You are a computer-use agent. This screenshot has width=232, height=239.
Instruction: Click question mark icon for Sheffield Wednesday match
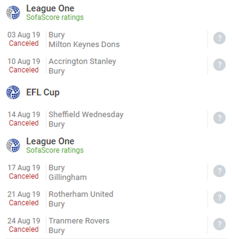coord(219,118)
